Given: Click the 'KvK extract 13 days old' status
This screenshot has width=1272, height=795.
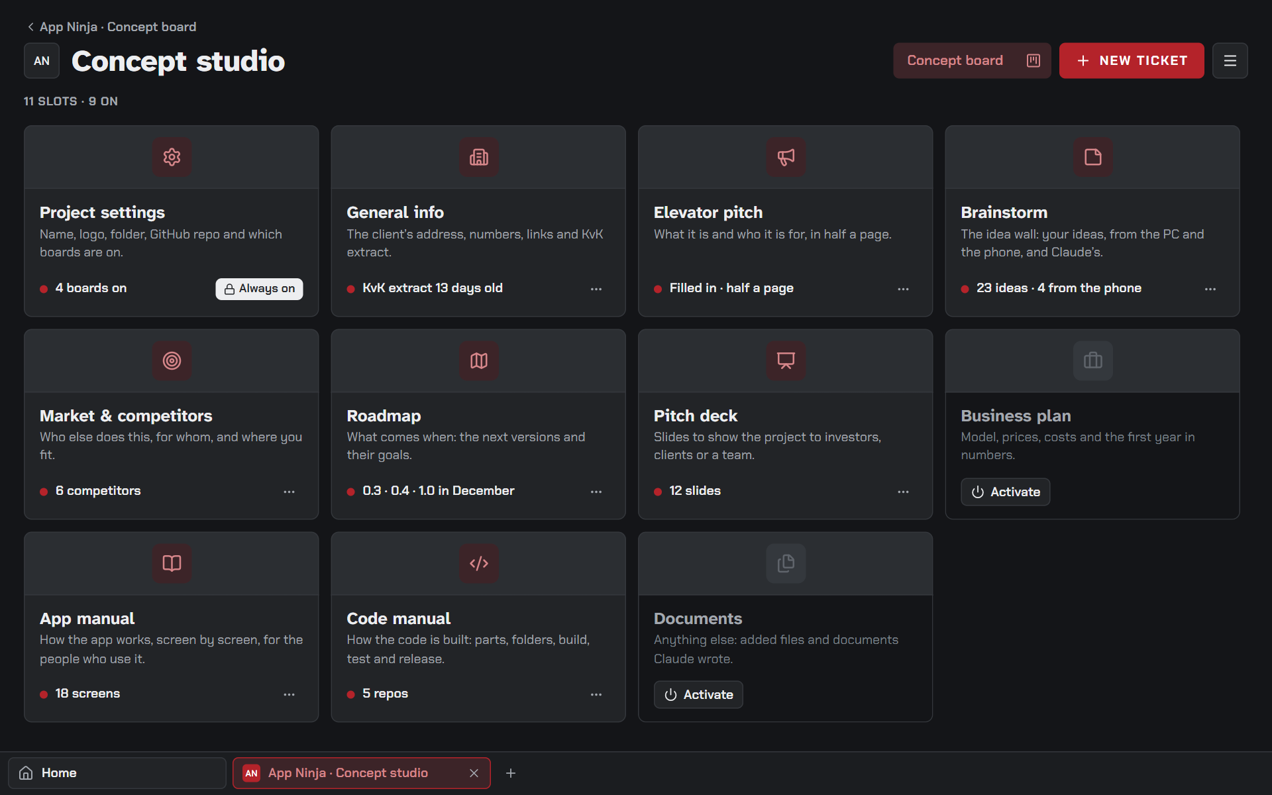Looking at the screenshot, I should pos(432,288).
